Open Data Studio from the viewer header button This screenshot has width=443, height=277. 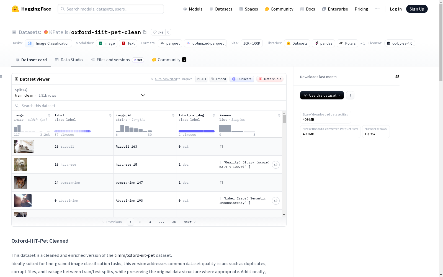tap(270, 79)
